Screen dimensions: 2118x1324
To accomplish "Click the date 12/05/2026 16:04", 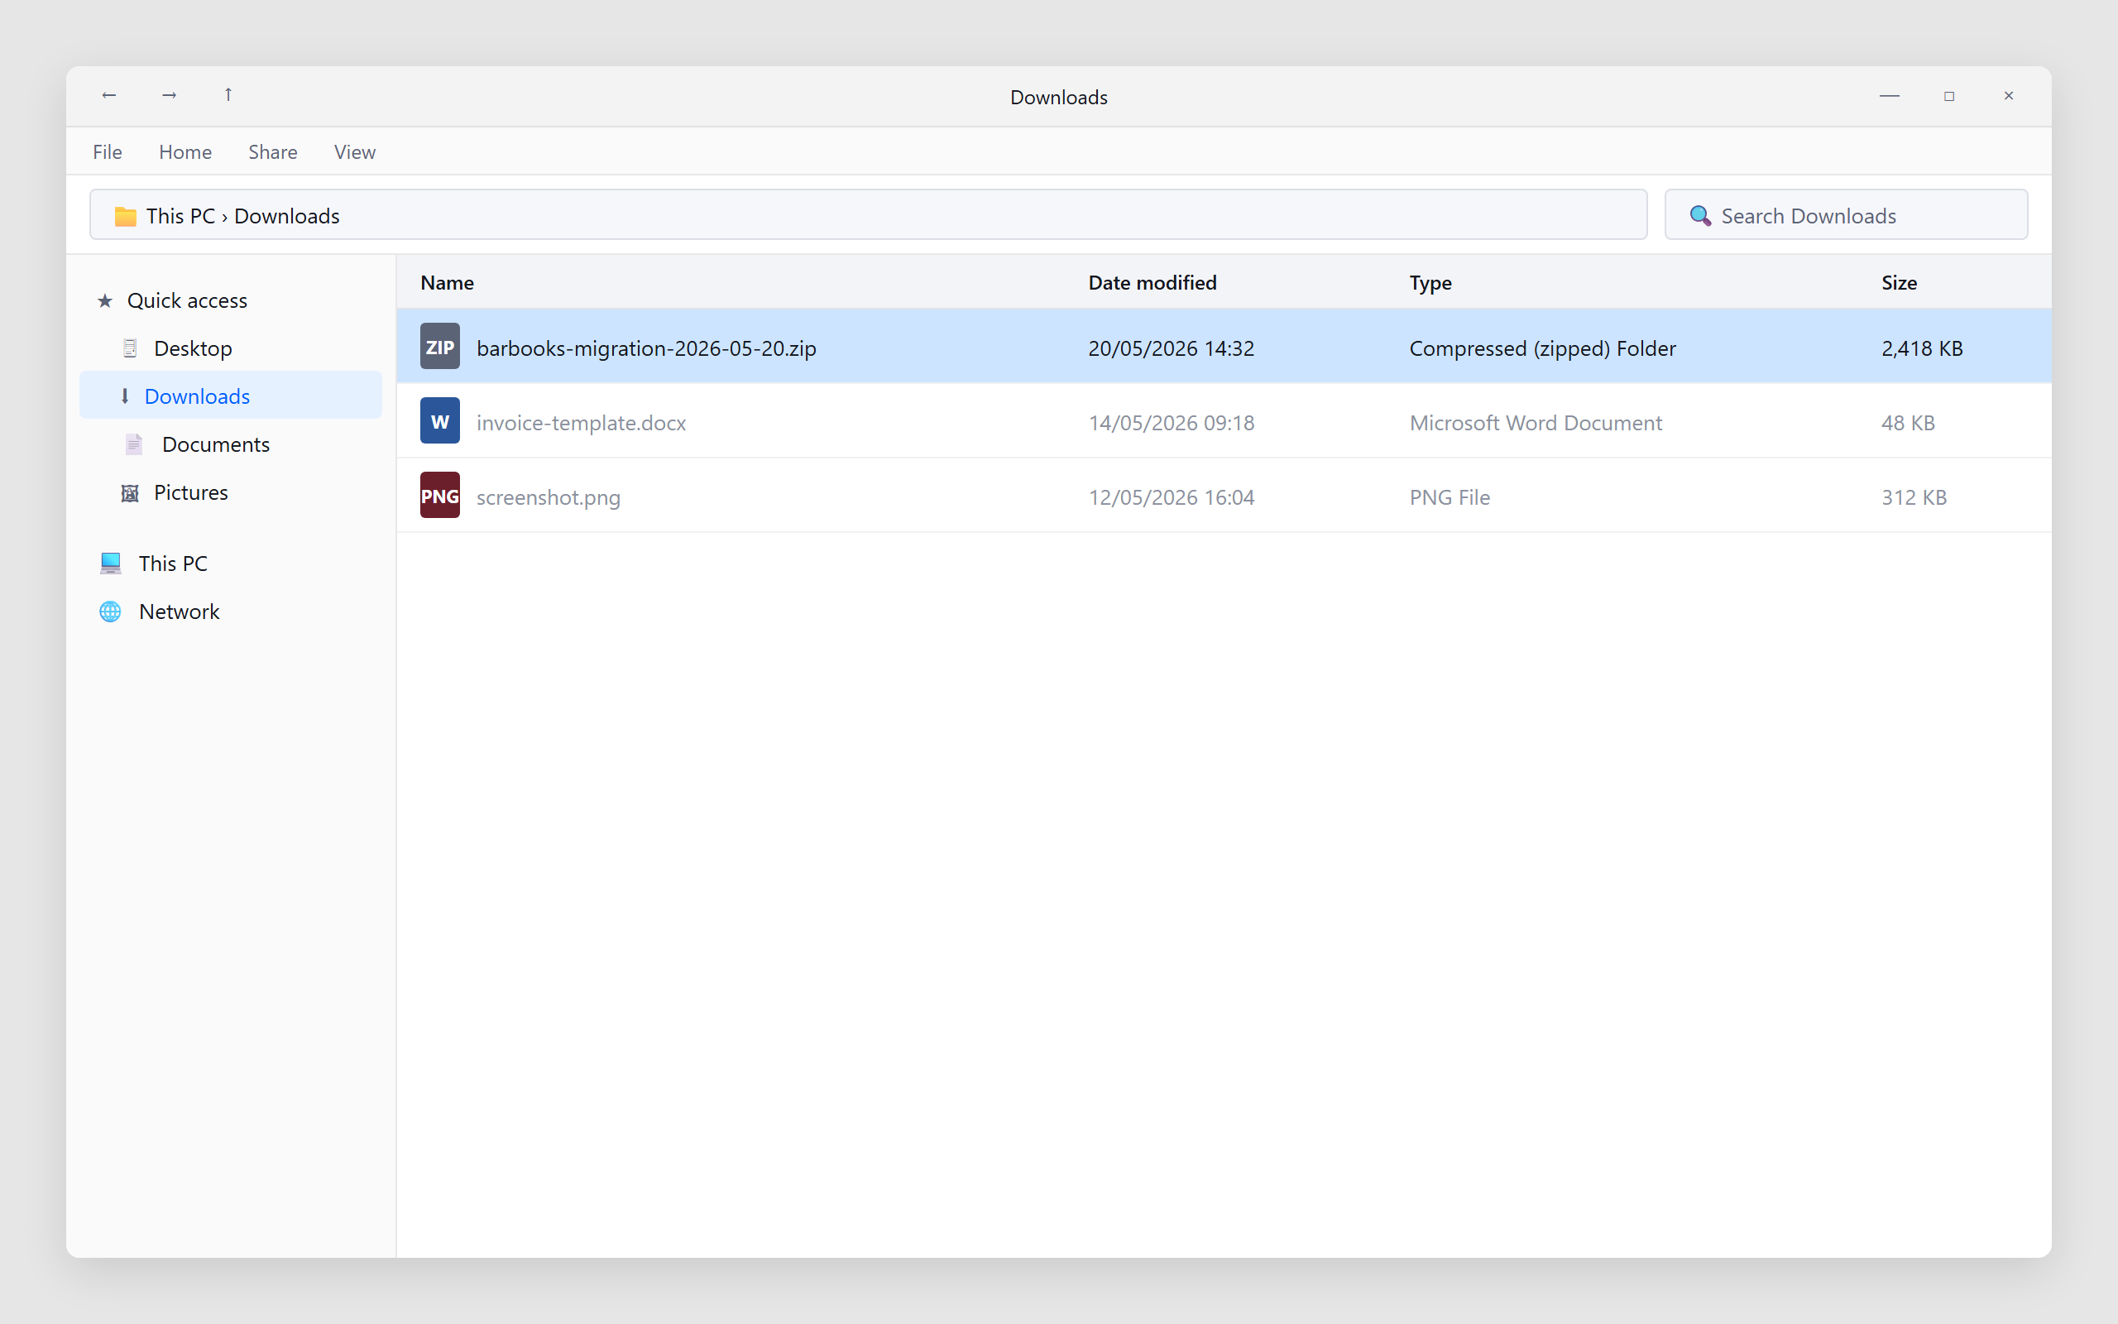I will [1171, 497].
